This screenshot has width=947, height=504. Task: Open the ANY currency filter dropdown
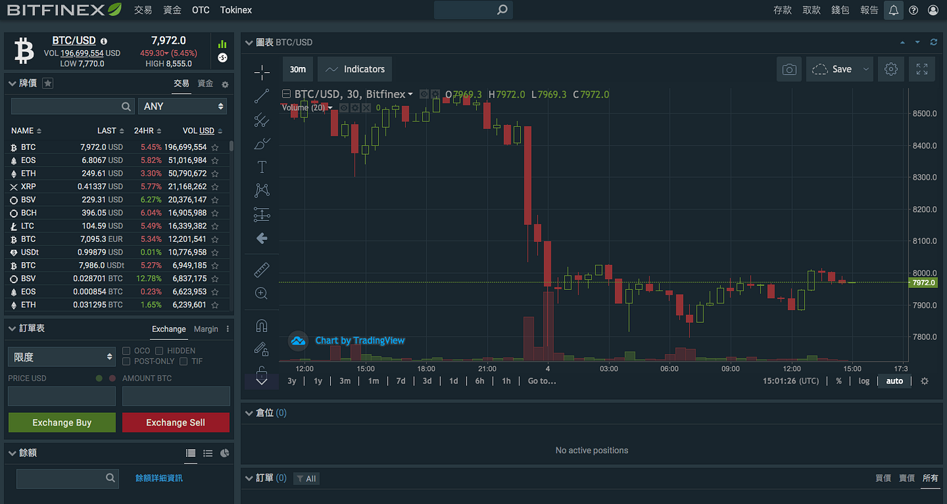tap(183, 106)
